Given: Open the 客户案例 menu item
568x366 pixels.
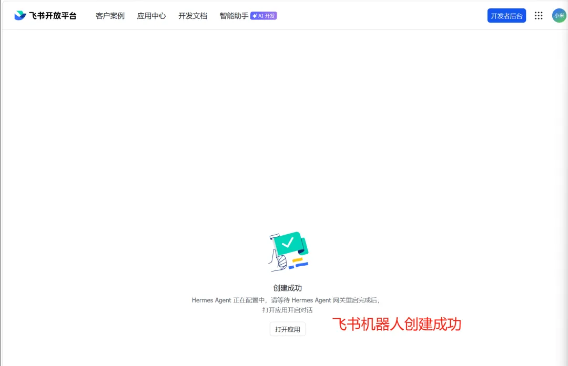Looking at the screenshot, I should point(110,16).
